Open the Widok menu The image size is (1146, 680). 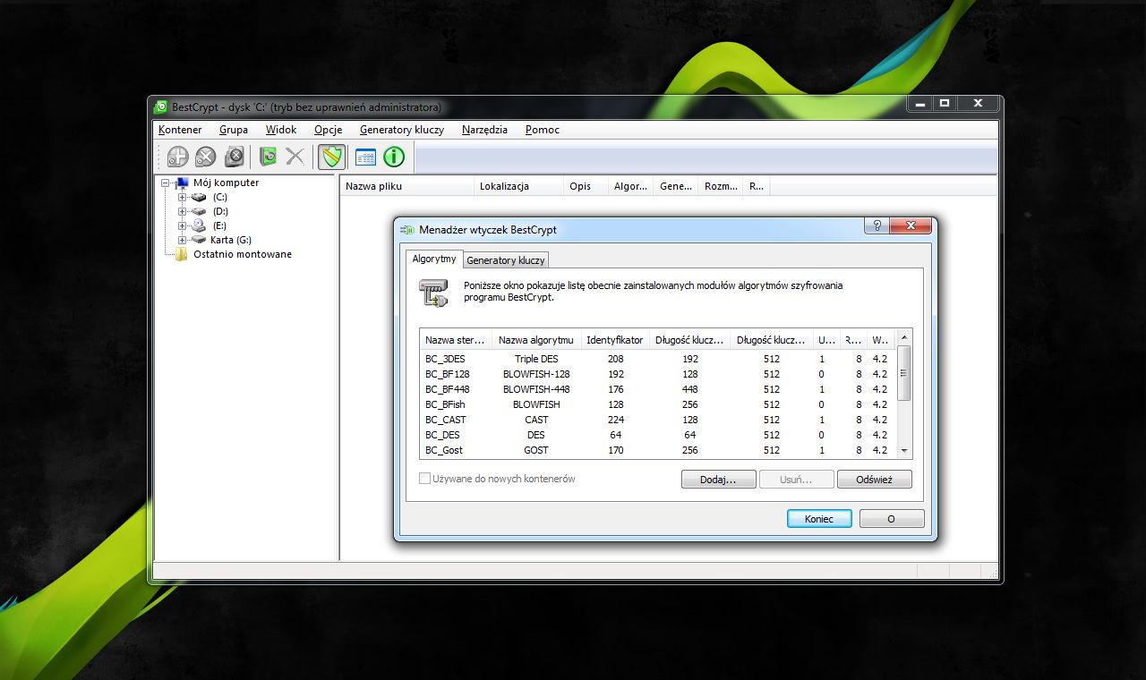[281, 130]
